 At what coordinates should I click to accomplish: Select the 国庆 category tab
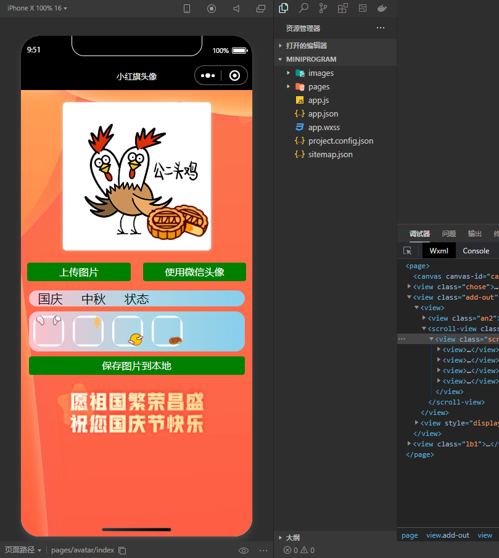coord(50,299)
